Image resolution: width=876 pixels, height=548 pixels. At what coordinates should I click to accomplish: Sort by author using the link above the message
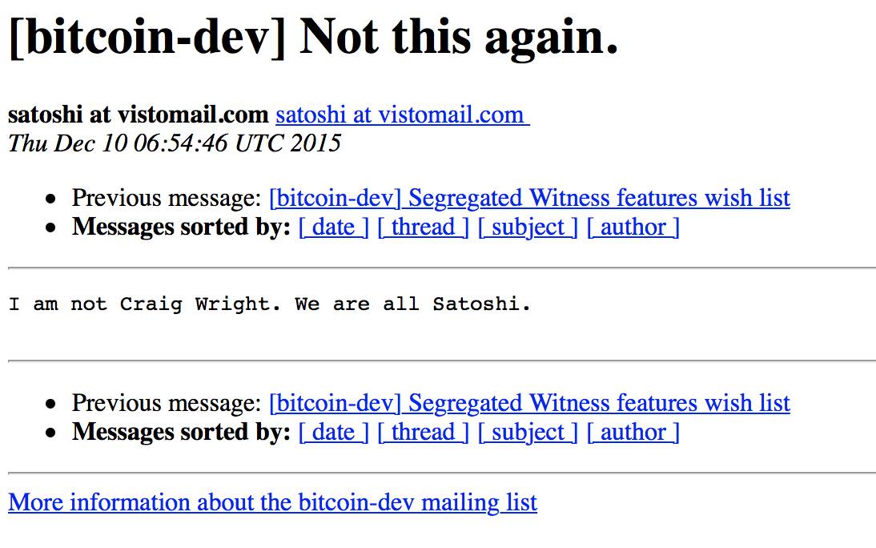coord(633,228)
